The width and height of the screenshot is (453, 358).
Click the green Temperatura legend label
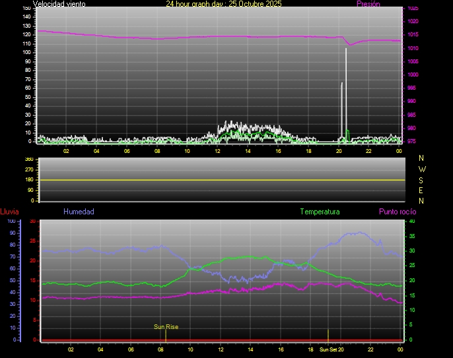(x=320, y=212)
